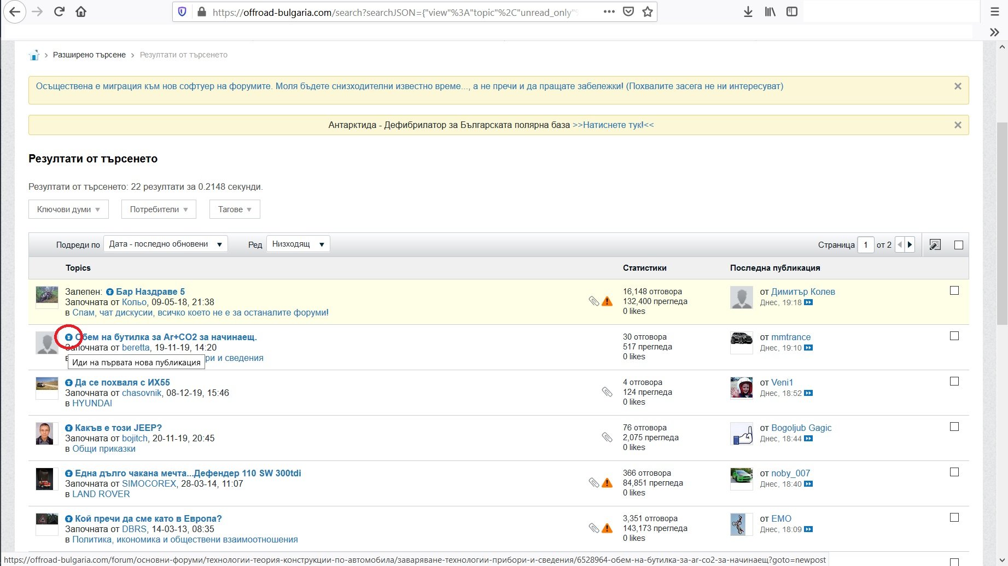Toggle select-all checkbox in table toolbar
The height and width of the screenshot is (566, 1008).
[x=959, y=245]
